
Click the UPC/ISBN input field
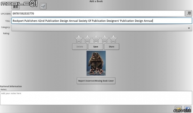pos(98,13)
